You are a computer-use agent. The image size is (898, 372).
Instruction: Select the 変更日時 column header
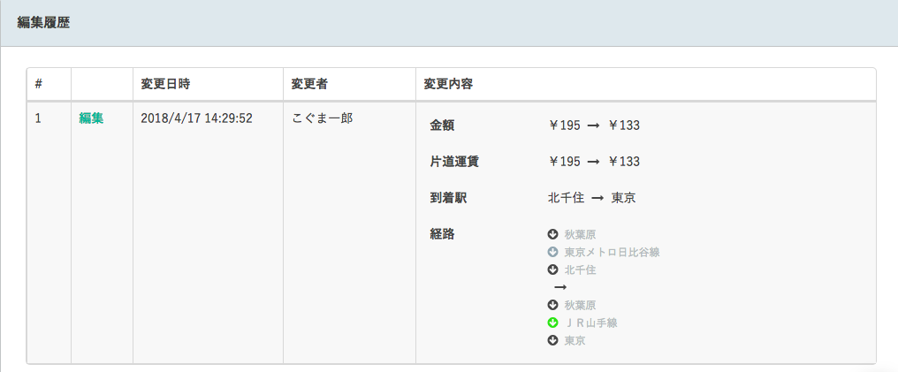165,84
